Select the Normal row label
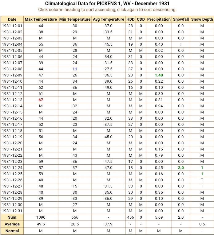 (x=12, y=231)
